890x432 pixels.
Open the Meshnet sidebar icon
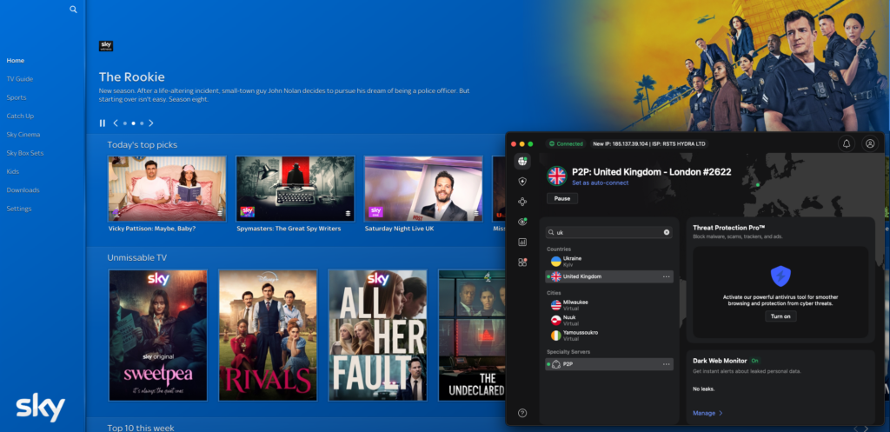tap(522, 202)
